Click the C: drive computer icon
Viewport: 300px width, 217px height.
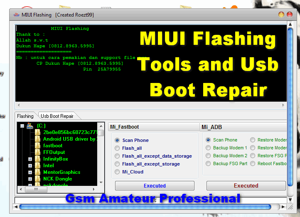[x=30, y=126]
